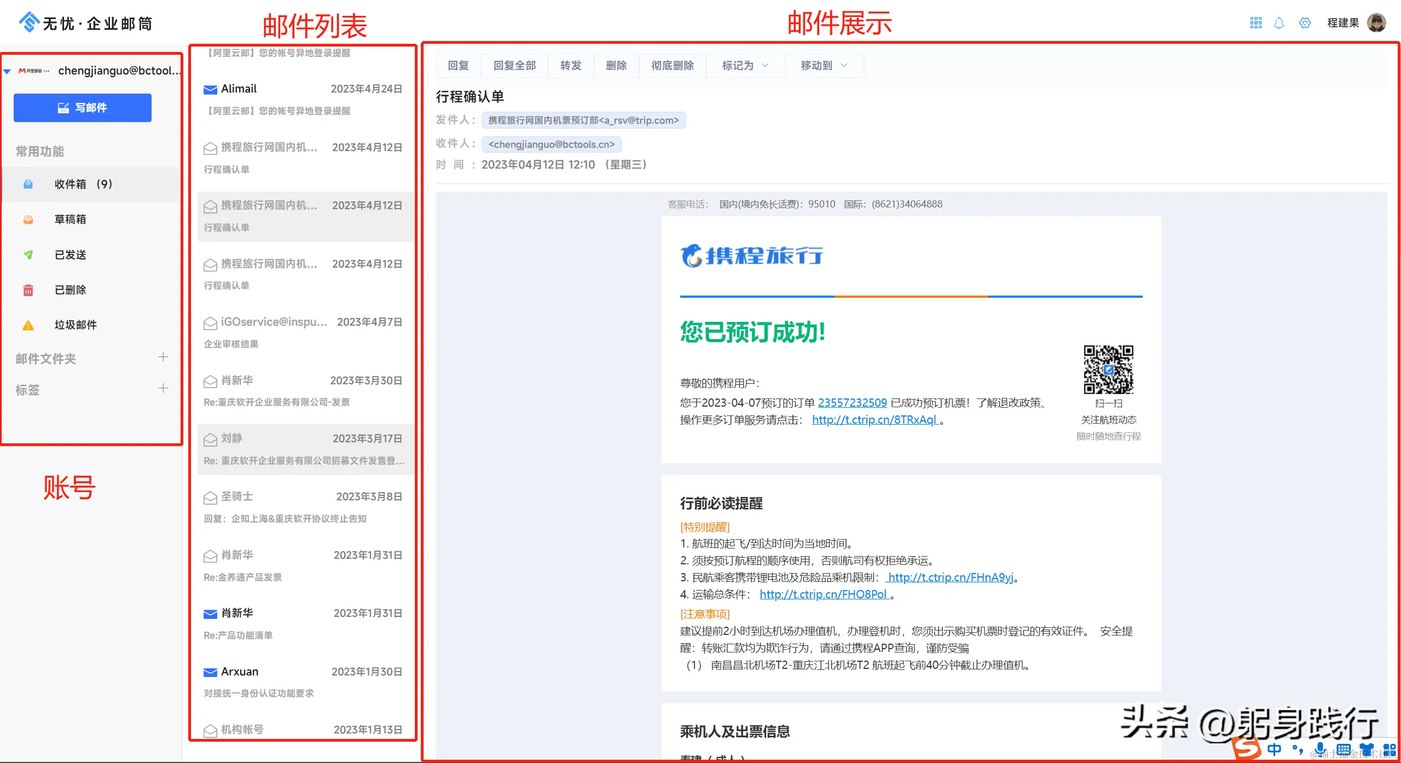Open the Deleted folder 已删除
Screen dimensions: 1401x763
(x=70, y=290)
